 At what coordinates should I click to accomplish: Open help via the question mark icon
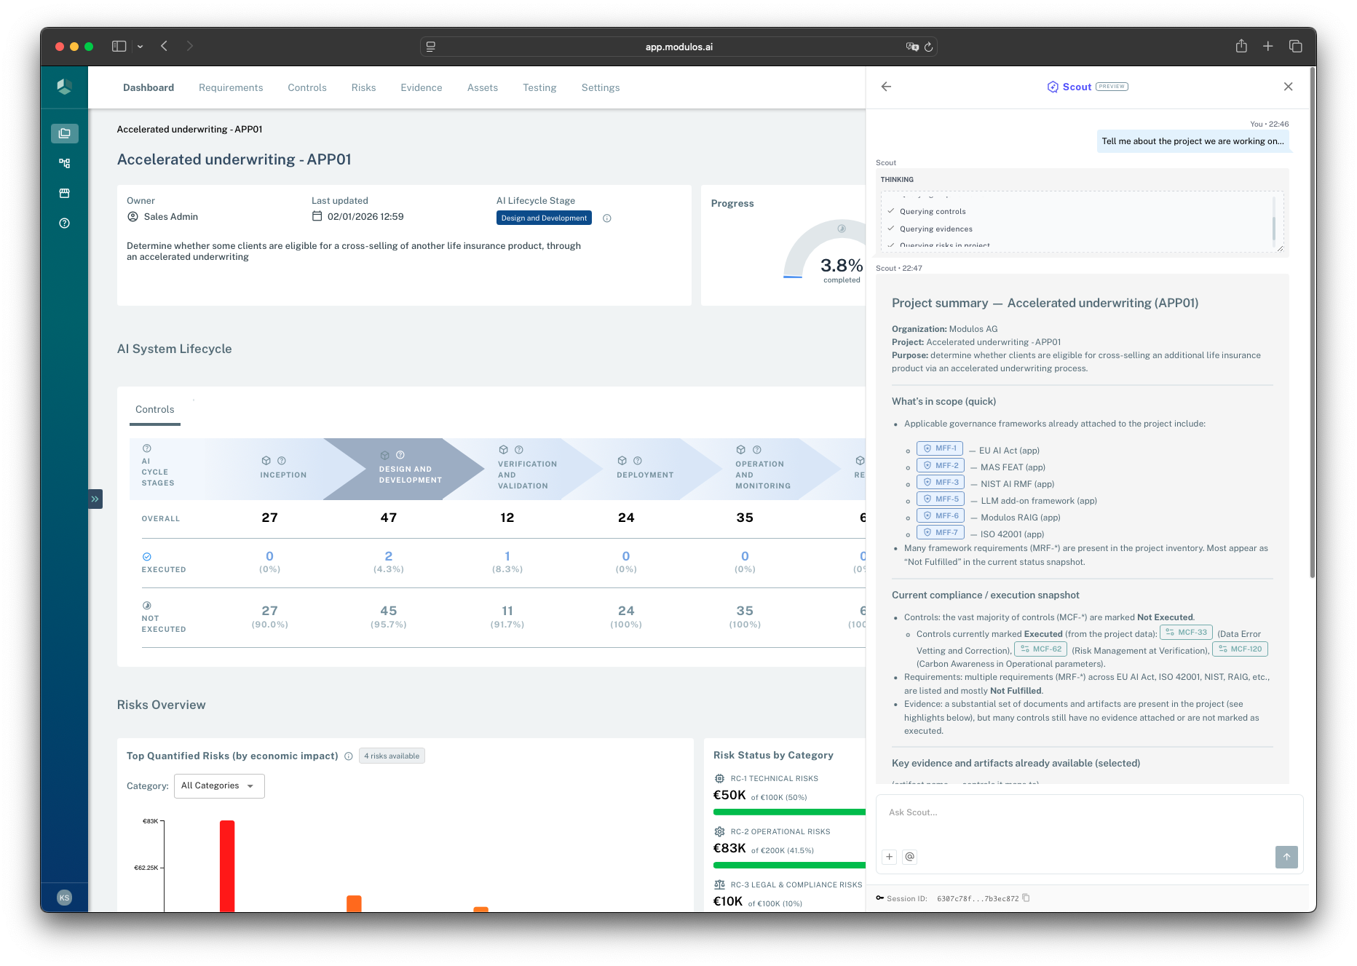64,223
